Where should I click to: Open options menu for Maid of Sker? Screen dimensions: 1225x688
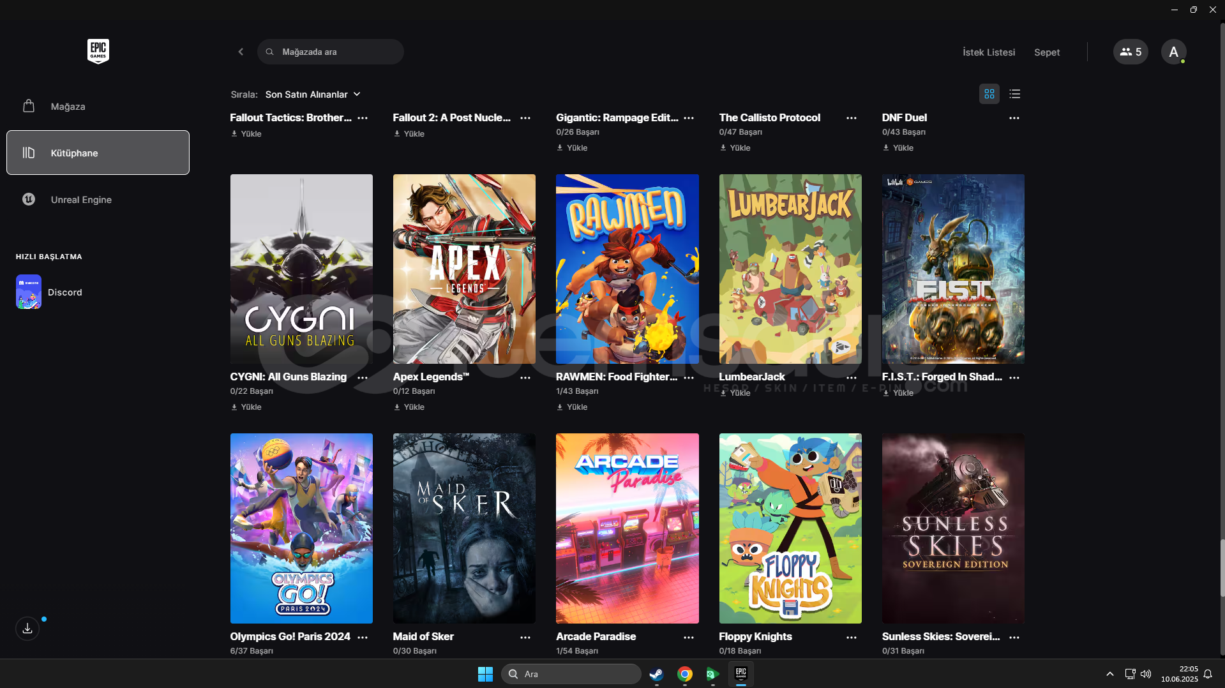point(525,637)
